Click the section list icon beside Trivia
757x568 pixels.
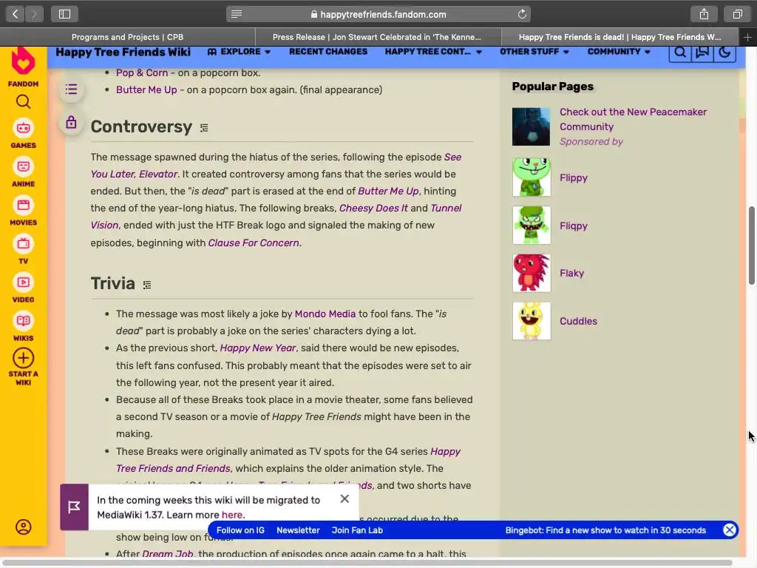click(x=147, y=285)
